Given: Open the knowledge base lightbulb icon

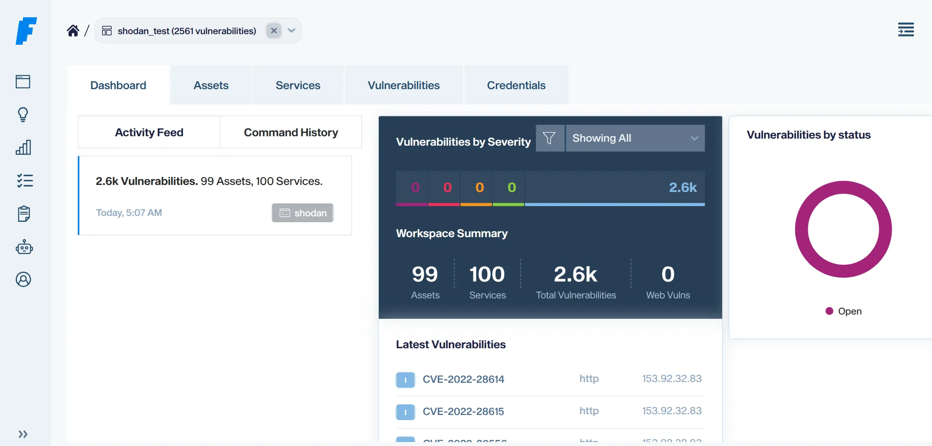Looking at the screenshot, I should click(x=23, y=115).
